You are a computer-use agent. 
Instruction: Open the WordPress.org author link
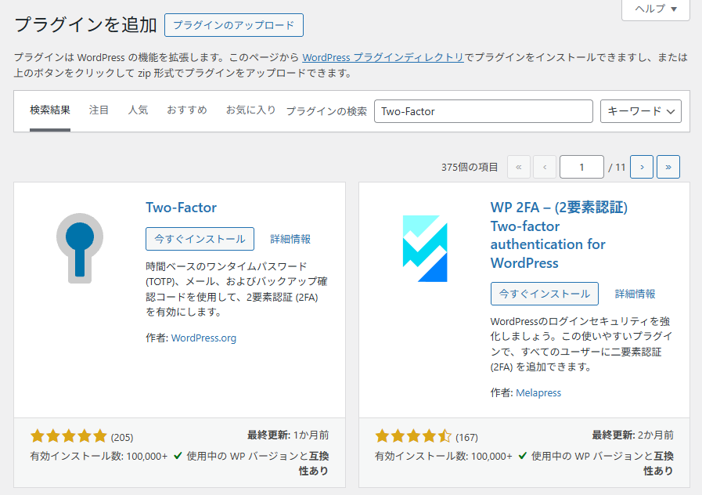(x=203, y=338)
